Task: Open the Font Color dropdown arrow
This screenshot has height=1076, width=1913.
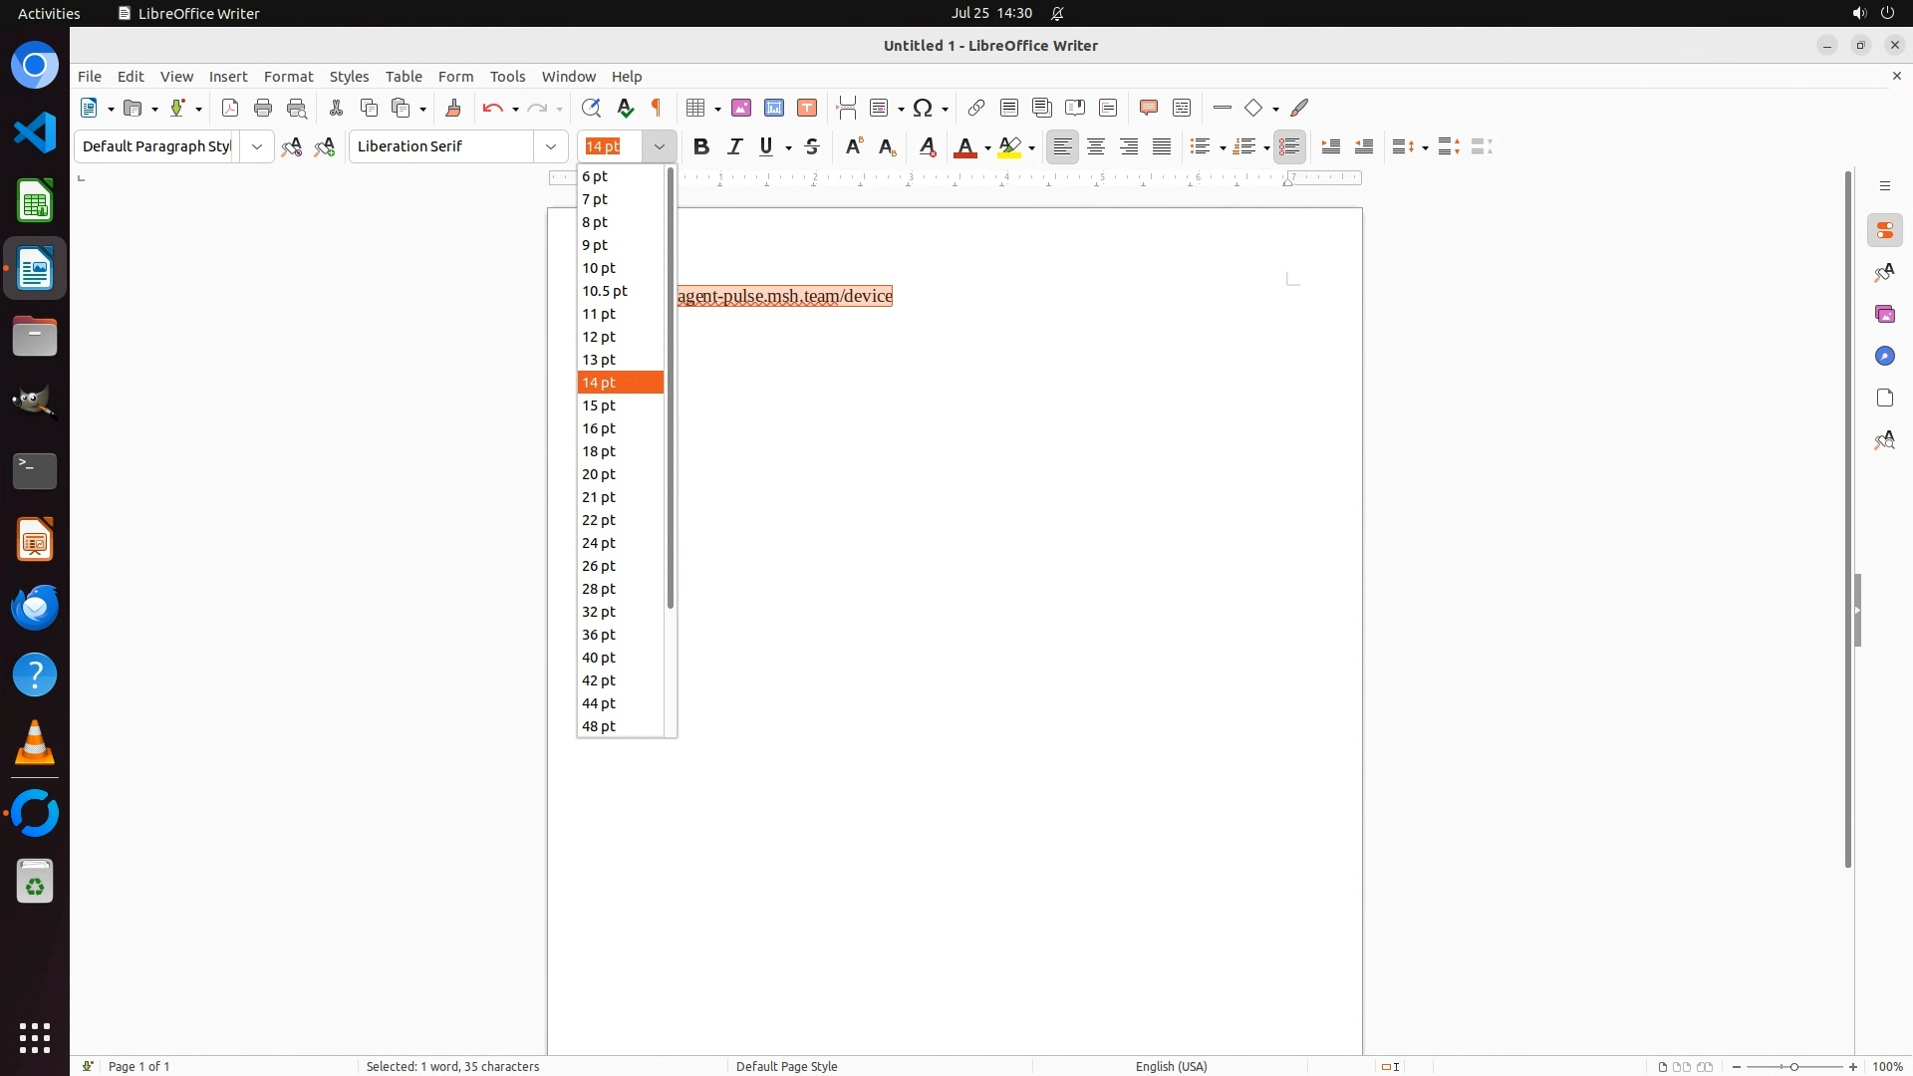Action: [987, 147]
